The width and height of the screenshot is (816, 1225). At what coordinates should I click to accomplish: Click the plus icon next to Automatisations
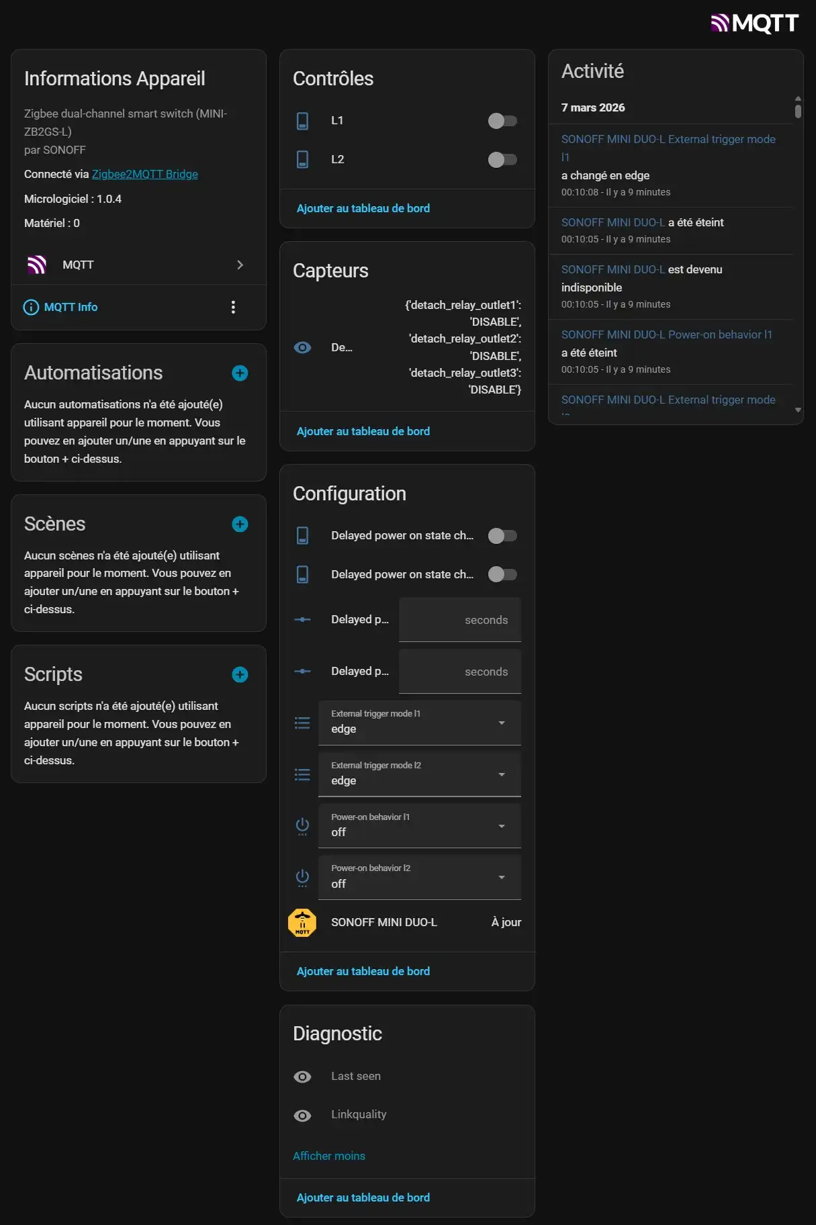click(240, 373)
